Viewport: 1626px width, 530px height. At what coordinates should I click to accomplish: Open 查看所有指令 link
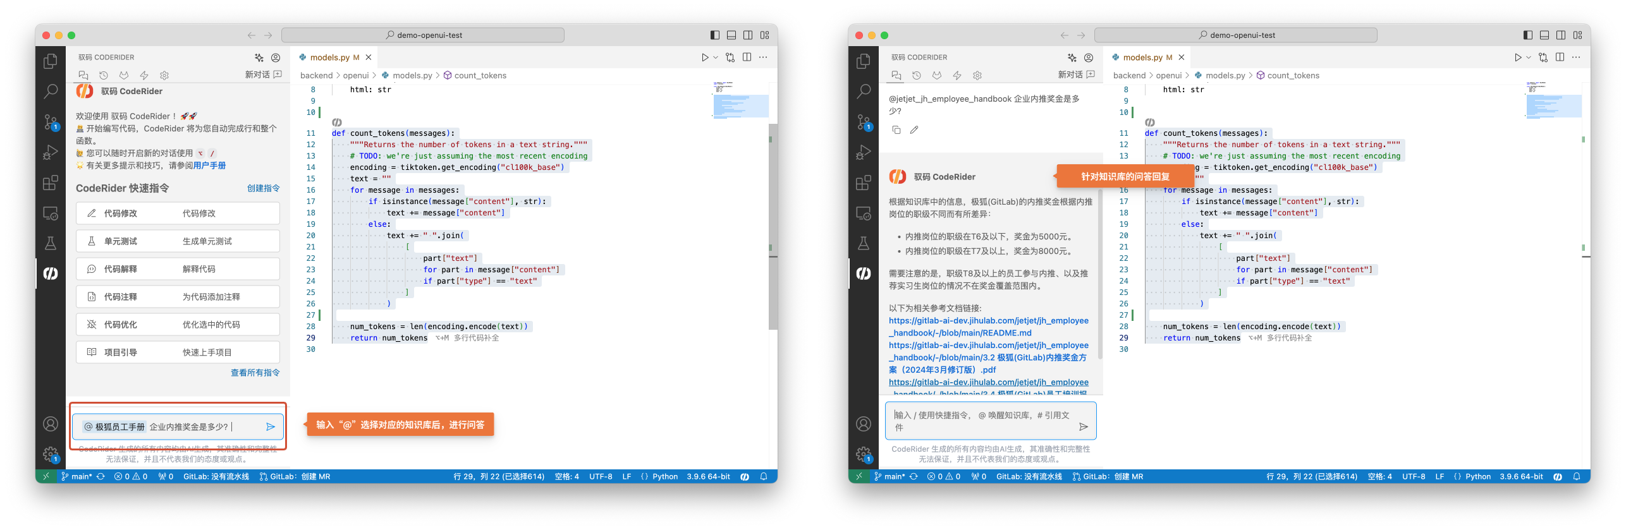point(255,373)
